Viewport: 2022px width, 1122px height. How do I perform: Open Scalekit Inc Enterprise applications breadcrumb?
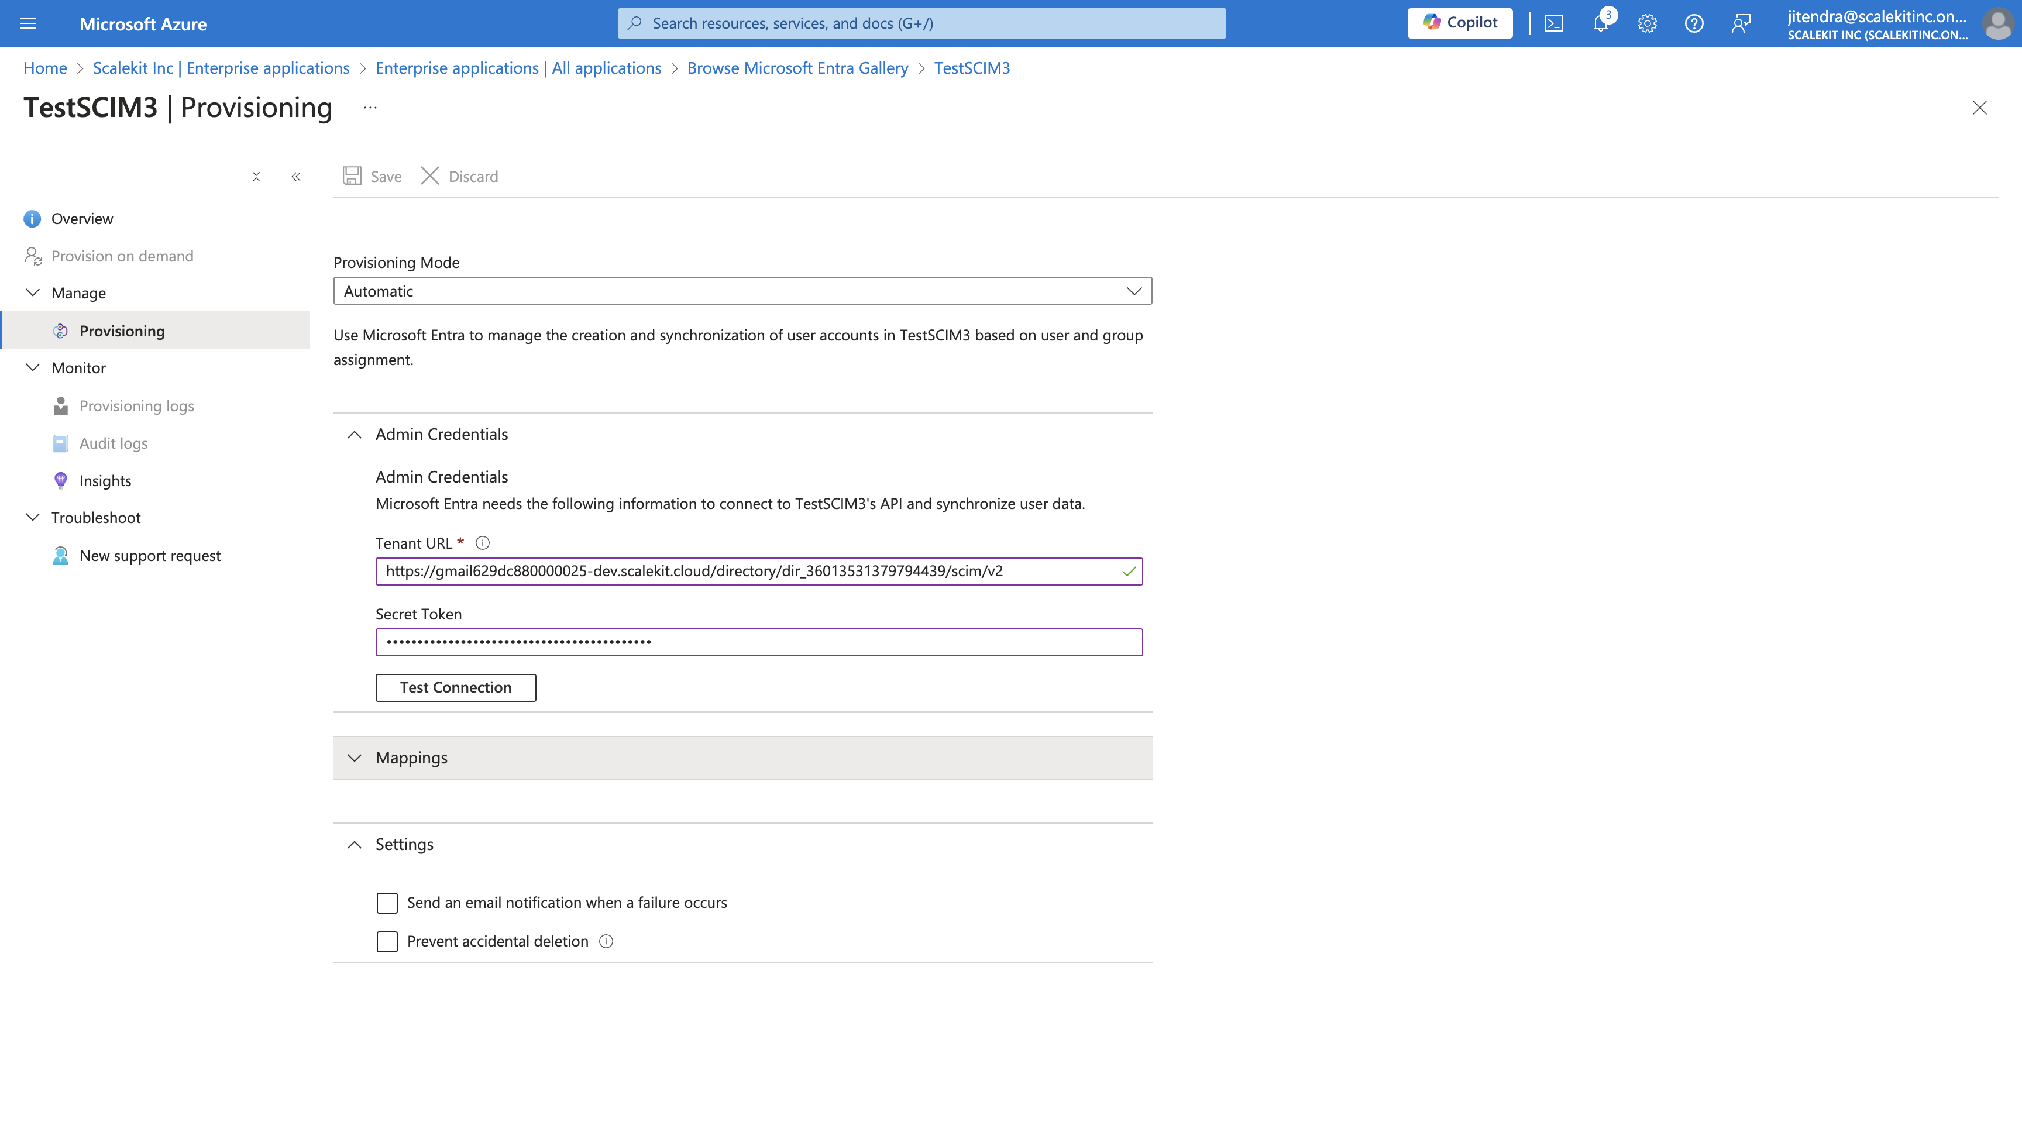(x=221, y=68)
